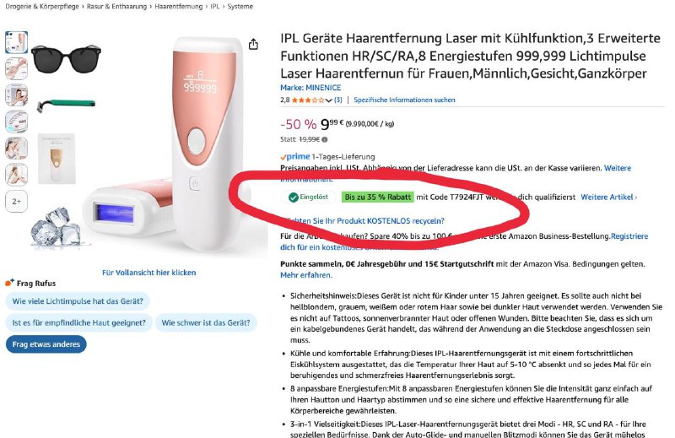675x438 pixels.
Task: Click the star rating icons
Action: [x=307, y=100]
